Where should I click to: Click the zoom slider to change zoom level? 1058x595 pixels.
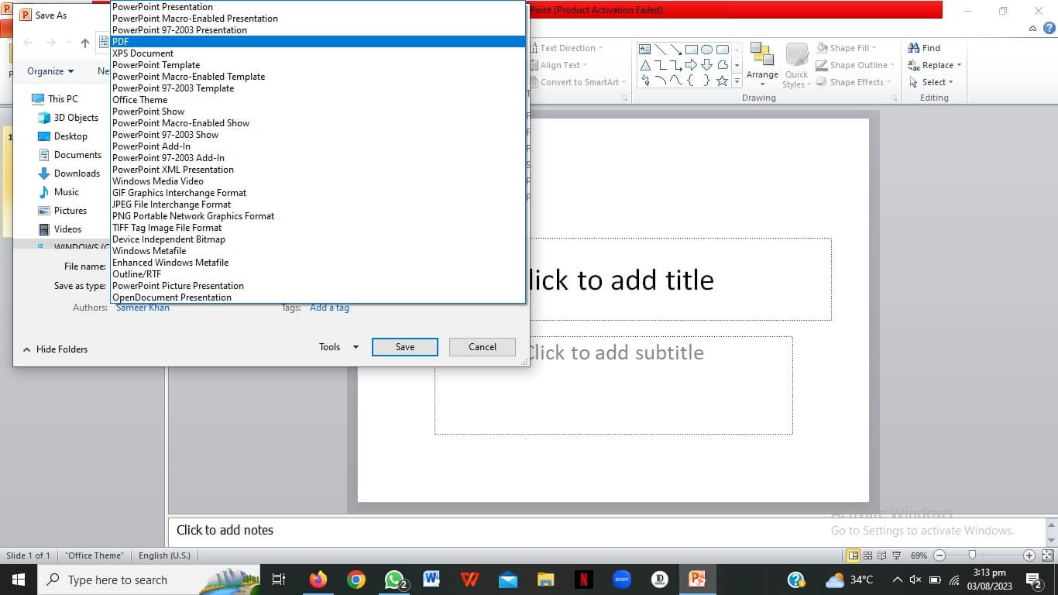pos(973,555)
